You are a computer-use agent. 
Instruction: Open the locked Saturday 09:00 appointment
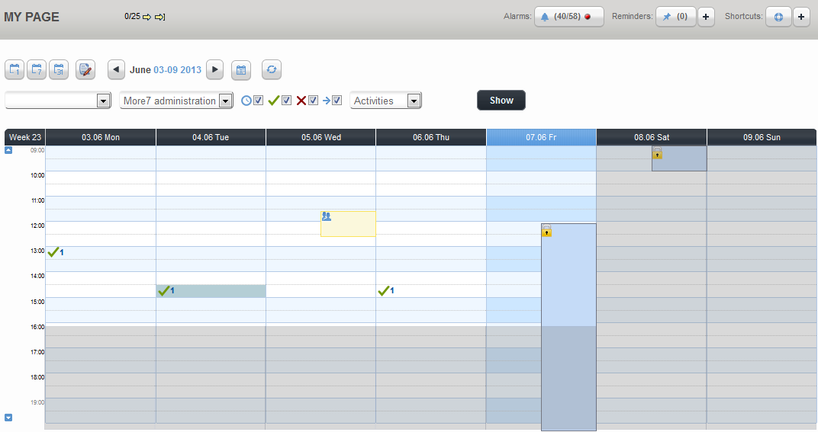point(679,158)
